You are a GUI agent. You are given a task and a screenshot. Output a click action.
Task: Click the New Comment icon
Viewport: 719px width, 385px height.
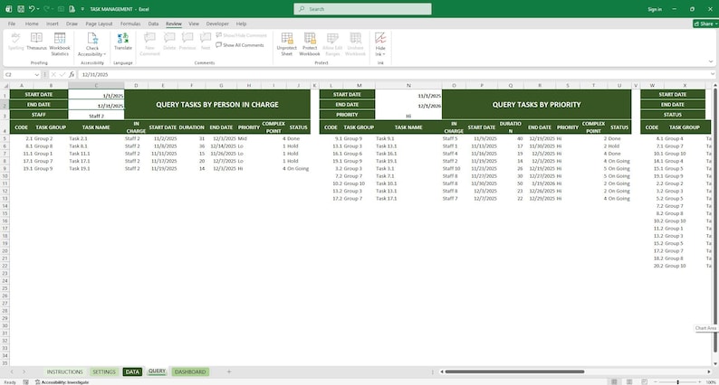149,39
